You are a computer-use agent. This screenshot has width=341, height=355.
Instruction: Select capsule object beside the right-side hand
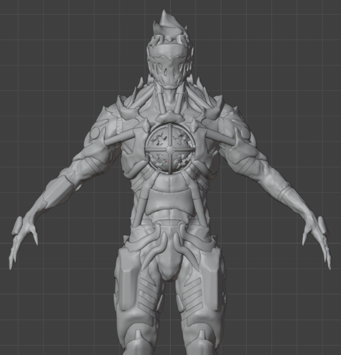[x=324, y=226]
